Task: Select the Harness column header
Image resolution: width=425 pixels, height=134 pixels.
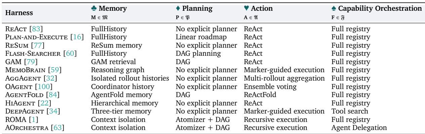Action: click(20, 12)
